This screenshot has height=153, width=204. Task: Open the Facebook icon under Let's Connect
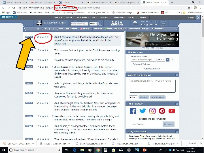click(x=133, y=111)
